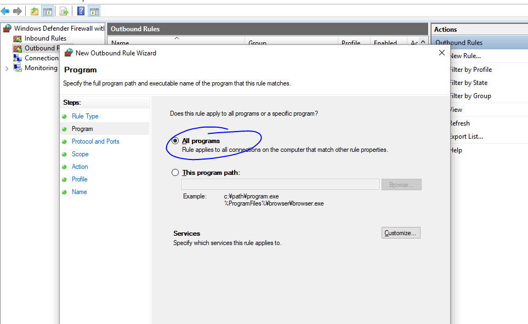Click the wizard title bar firewall icon
This screenshot has width=528, height=324.
(x=69, y=53)
